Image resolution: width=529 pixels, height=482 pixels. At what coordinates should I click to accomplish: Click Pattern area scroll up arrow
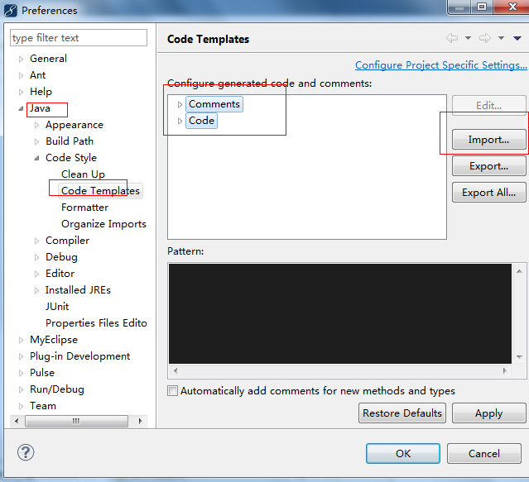click(x=519, y=271)
